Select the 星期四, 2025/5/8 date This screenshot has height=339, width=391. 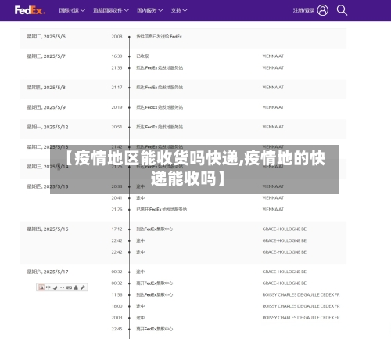click(46, 88)
